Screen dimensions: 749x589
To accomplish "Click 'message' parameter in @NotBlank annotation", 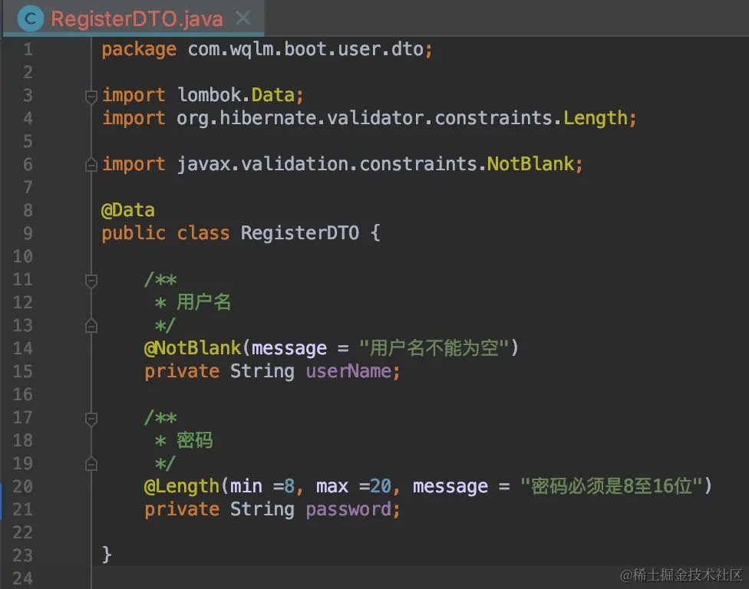I will [289, 349].
